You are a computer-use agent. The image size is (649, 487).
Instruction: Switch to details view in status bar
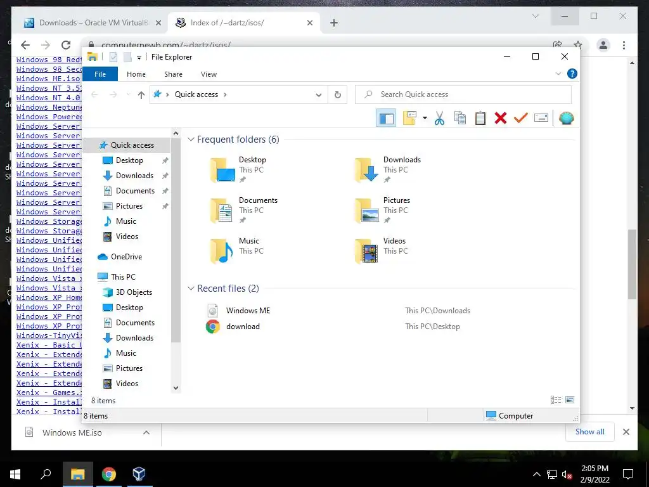[x=556, y=400]
